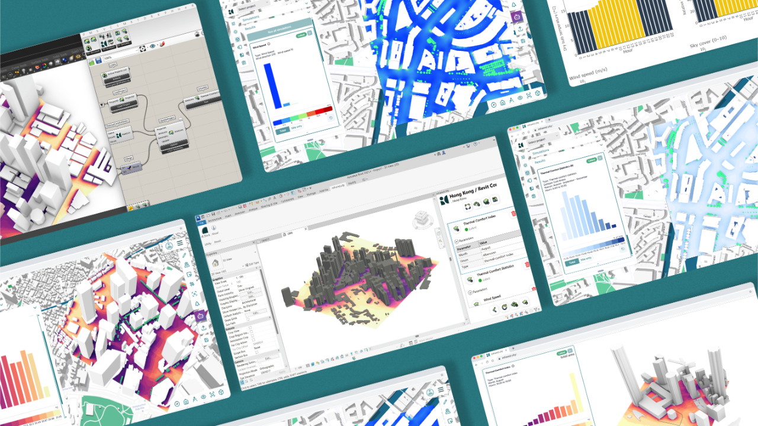Screen dimensions: 758x426
Task: Toggle the Crop View checkbox in Revit properties
Action: [250, 328]
